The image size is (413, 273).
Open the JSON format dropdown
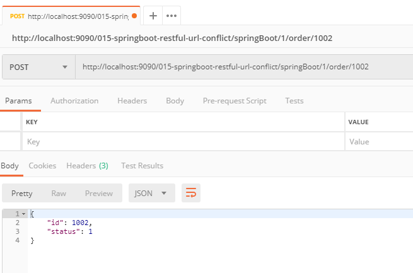tap(151, 194)
